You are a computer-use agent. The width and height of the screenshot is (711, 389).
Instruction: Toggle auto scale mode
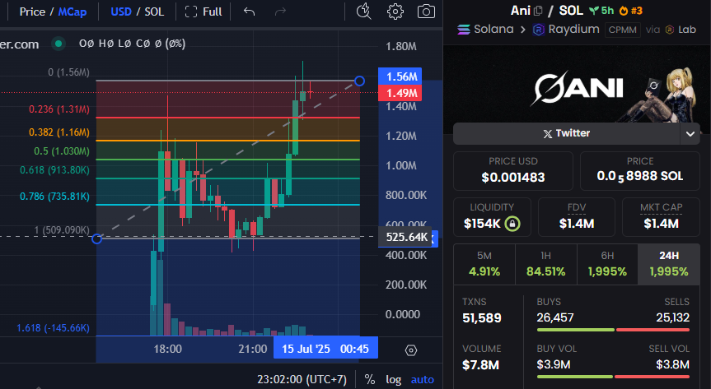pos(422,379)
